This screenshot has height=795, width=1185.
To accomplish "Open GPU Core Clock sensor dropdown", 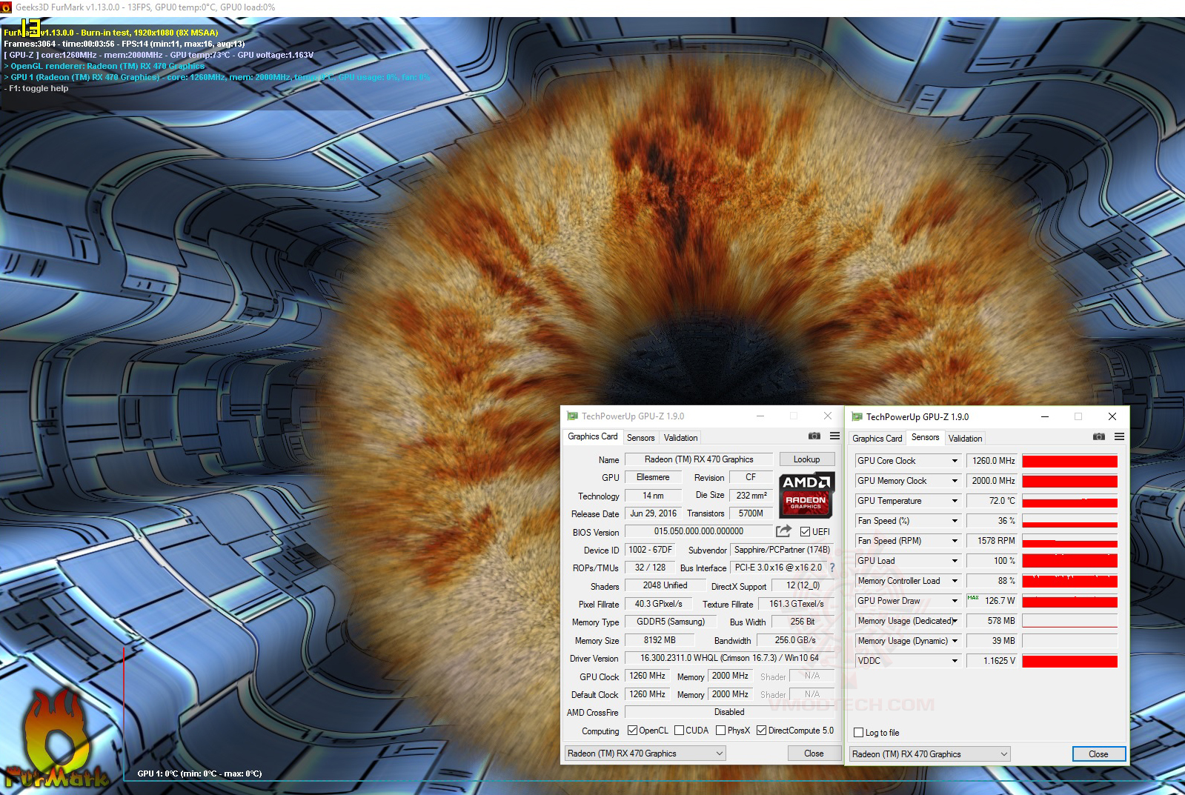I will [955, 461].
